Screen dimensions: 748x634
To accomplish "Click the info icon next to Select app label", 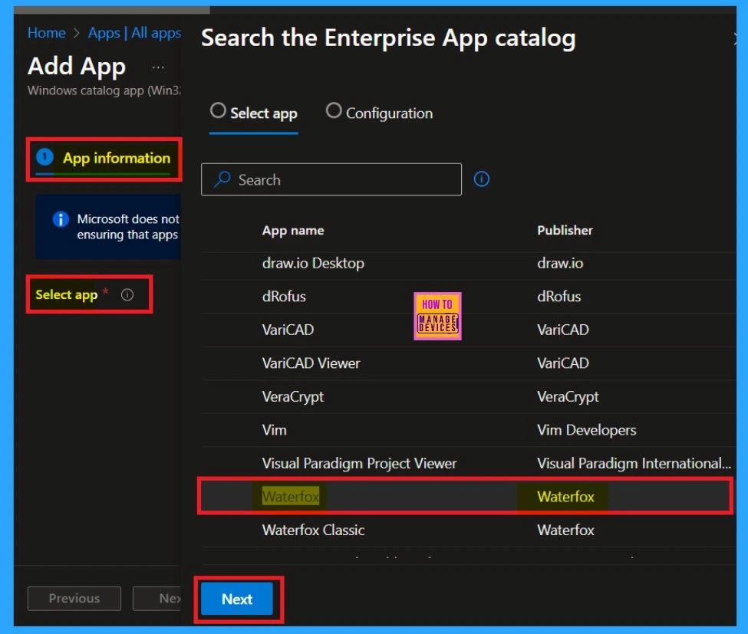I will click(127, 294).
